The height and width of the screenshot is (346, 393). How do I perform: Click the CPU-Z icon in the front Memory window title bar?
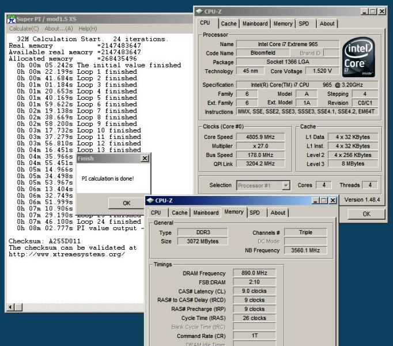coord(150,201)
